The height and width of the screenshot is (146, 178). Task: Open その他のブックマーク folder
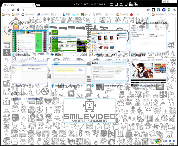point(164,15)
